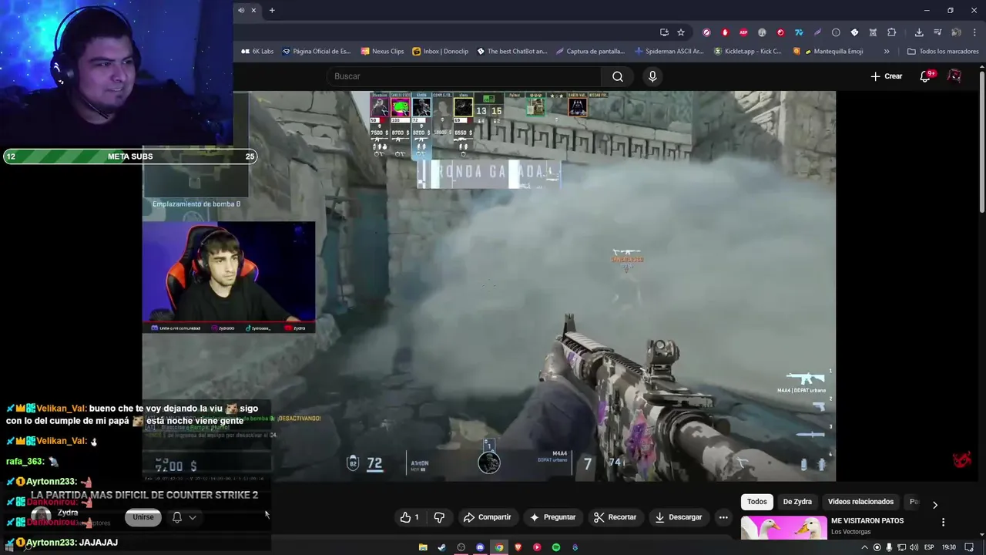Image resolution: width=986 pixels, height=555 pixels.
Task: Select the Todos filter chip
Action: [757, 502]
